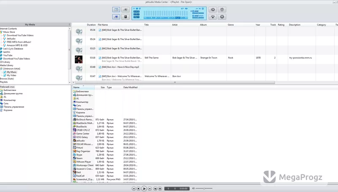Mute sound via the speaker icon
Viewport: 338px width, 192px height.
coord(194,188)
